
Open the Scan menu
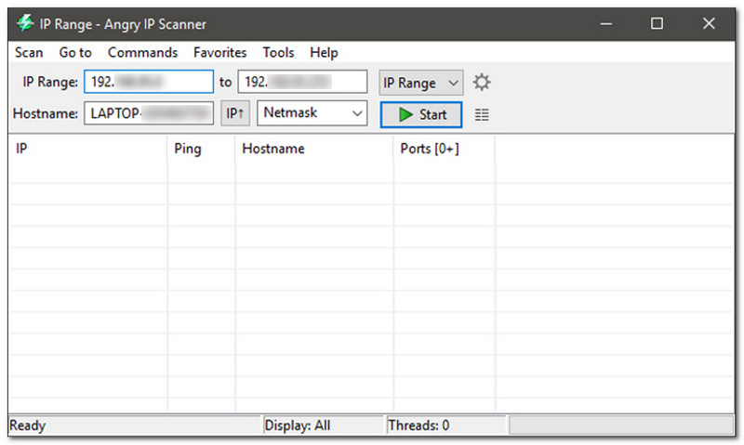pos(29,52)
